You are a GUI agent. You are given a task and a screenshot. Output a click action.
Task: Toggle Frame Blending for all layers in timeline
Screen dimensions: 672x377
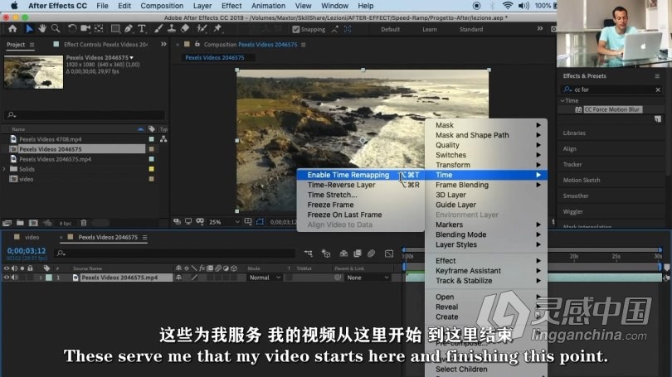point(358,254)
